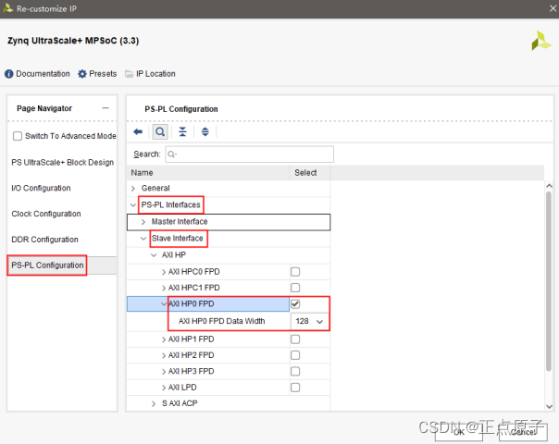This screenshot has width=559, height=444.
Task: Click into the Search input field
Action: click(x=249, y=154)
